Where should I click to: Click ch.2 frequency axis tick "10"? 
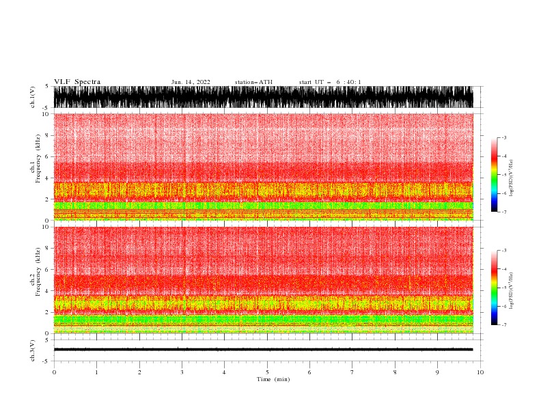46,227
